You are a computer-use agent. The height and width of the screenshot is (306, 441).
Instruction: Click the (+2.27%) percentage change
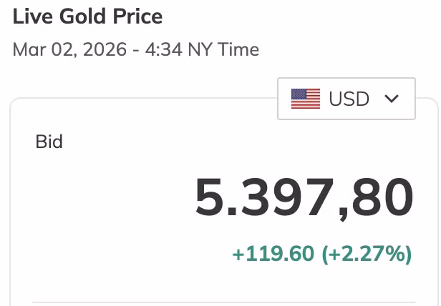click(x=367, y=253)
